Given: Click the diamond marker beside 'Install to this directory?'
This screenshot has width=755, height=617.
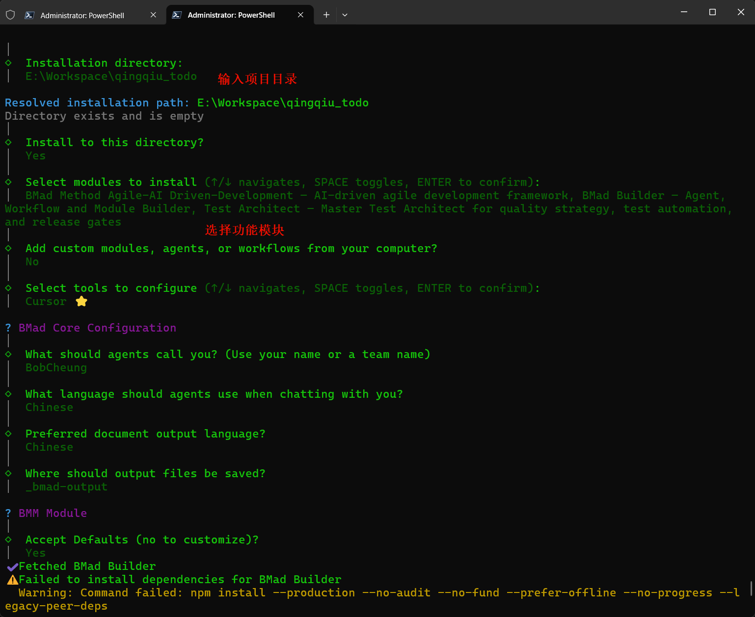Looking at the screenshot, I should (x=8, y=142).
